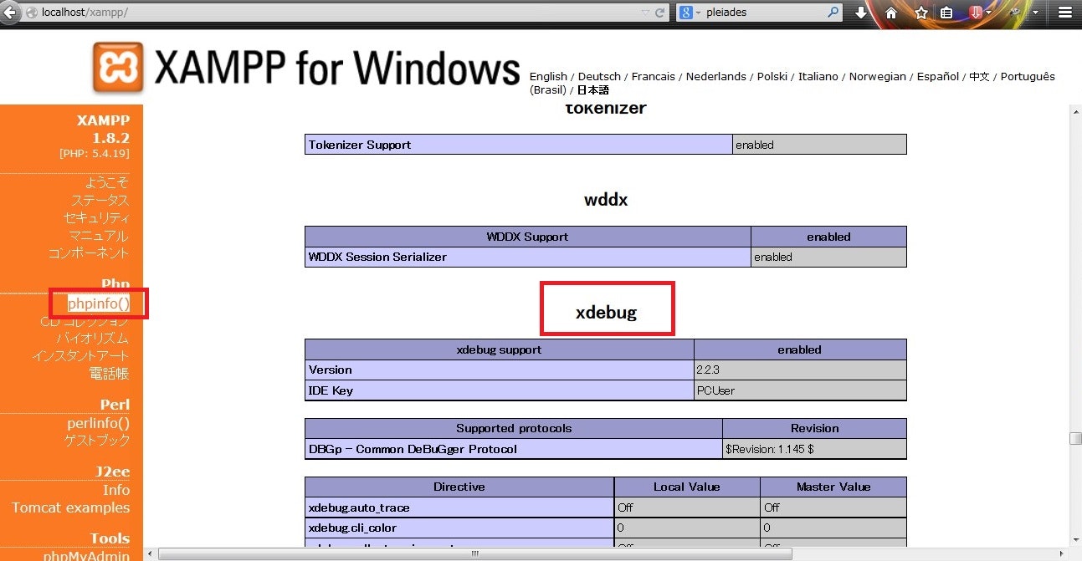Open the URL history dropdown arrow
1082x561 pixels.
coord(644,13)
